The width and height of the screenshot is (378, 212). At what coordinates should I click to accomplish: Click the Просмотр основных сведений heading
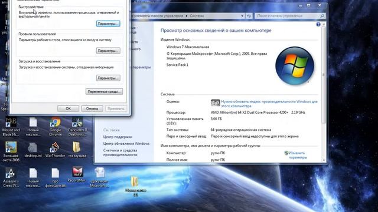pyautogui.click(x=216, y=31)
